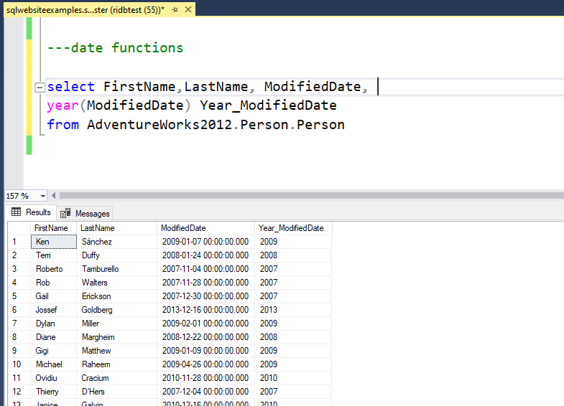Click the cell 'Diane'
The width and height of the screenshot is (564, 406).
point(54,337)
